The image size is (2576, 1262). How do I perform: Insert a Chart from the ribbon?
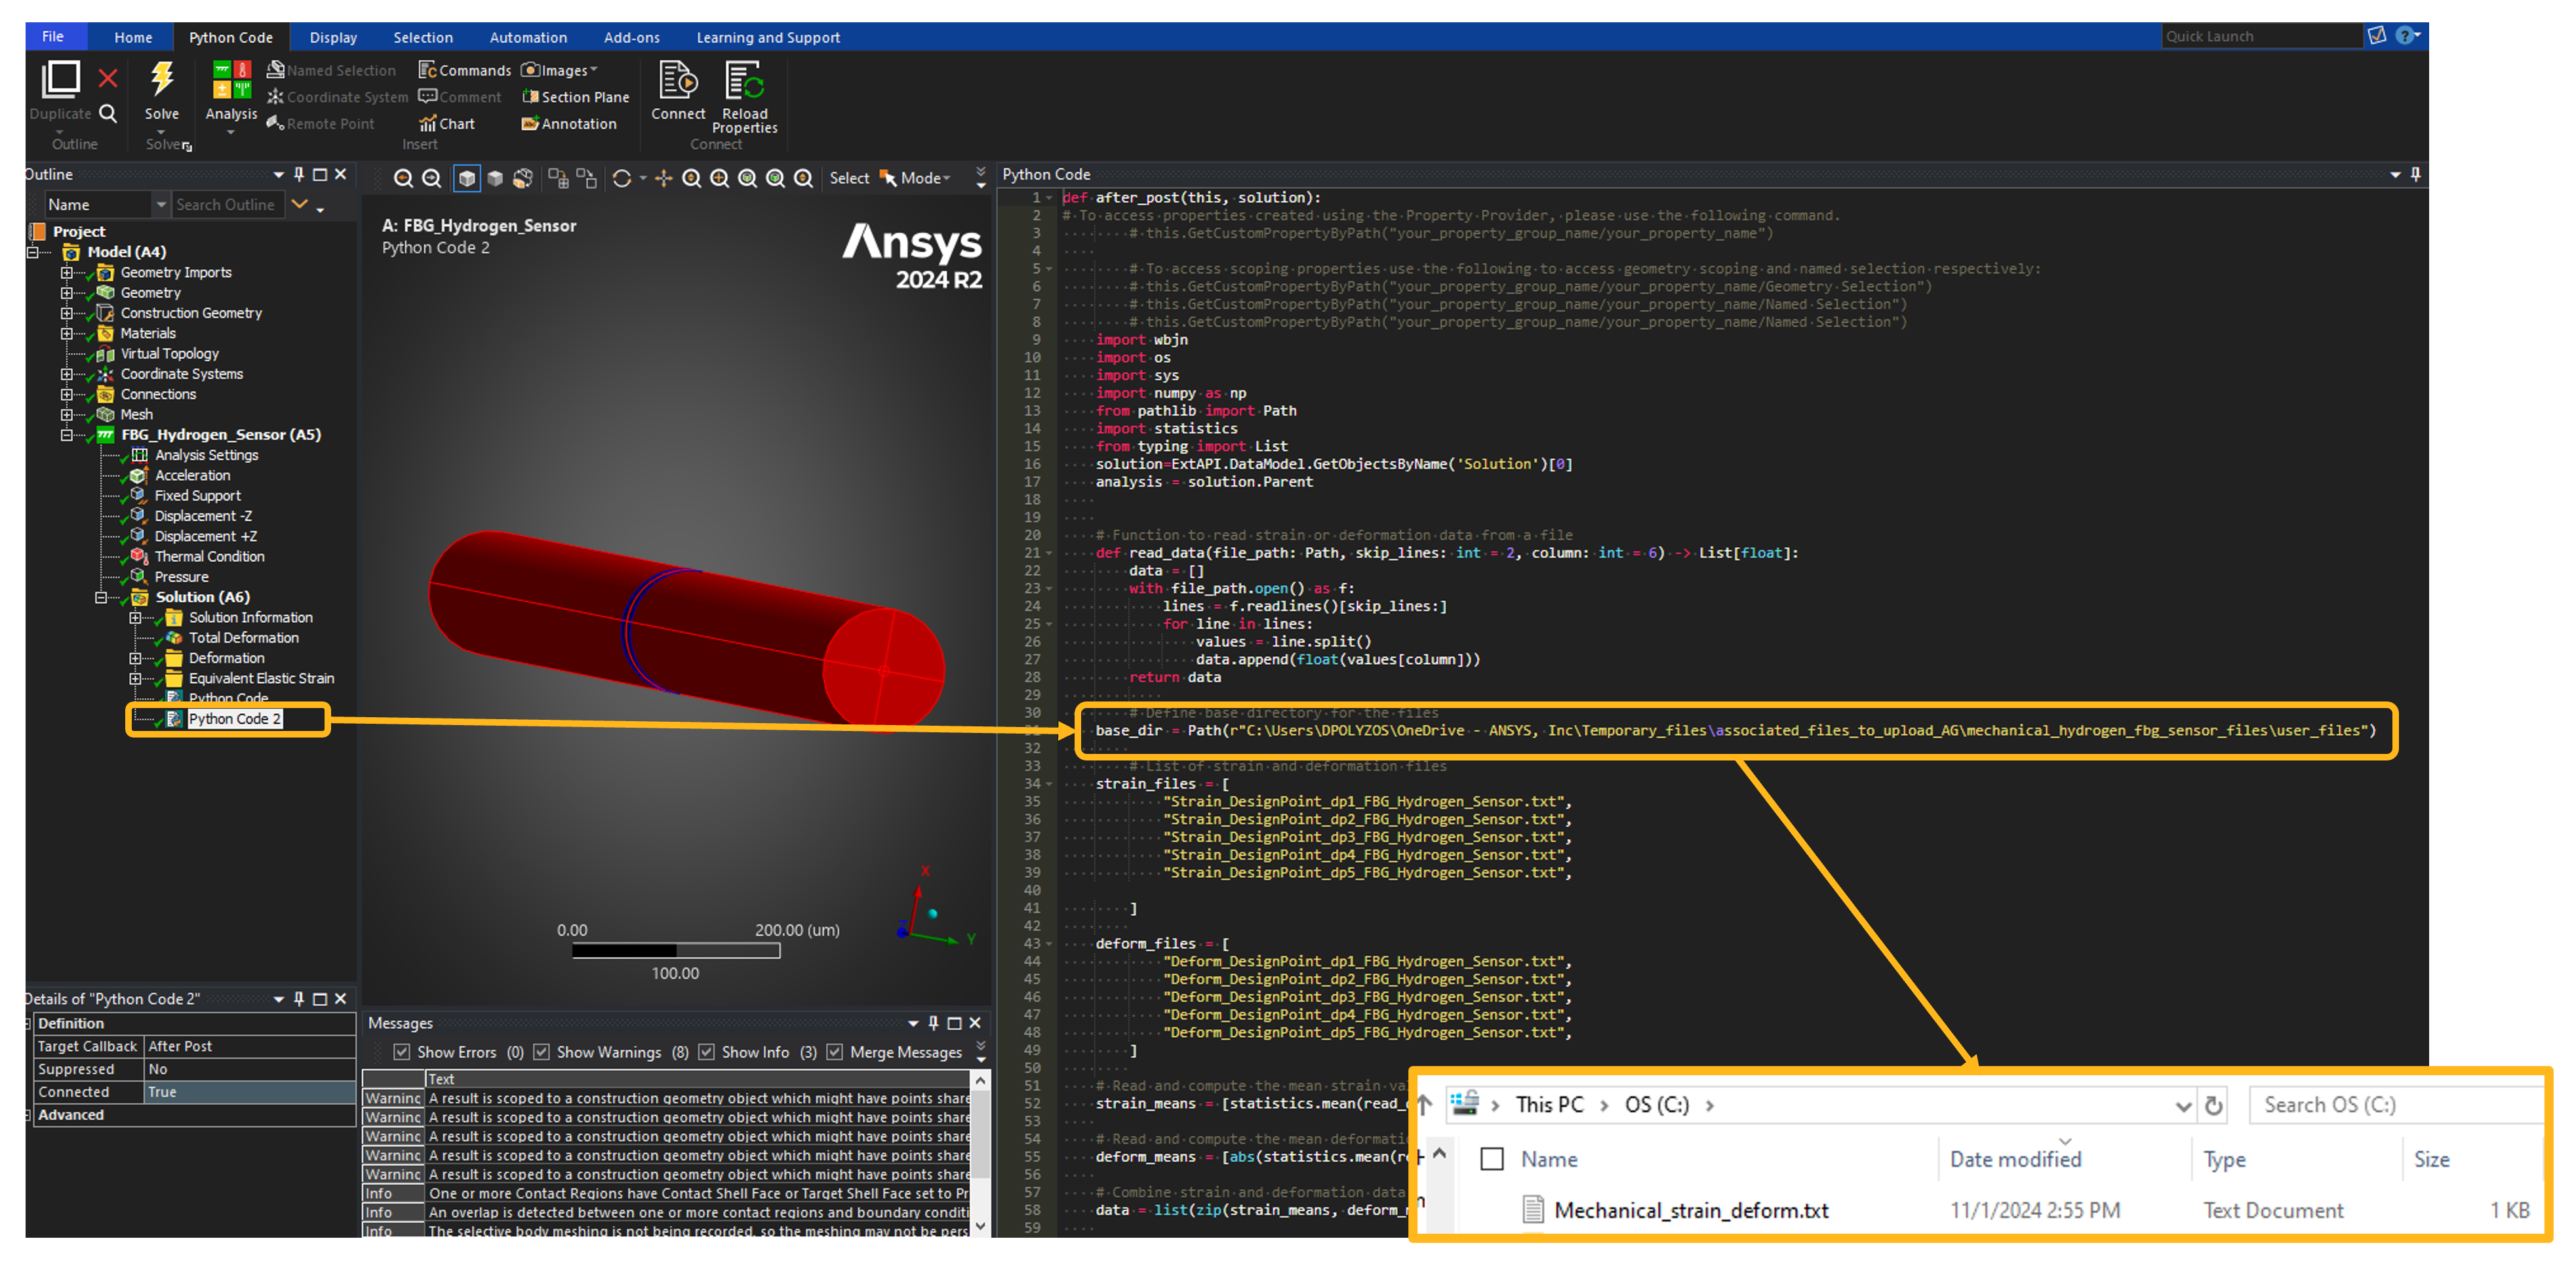pos(447,124)
